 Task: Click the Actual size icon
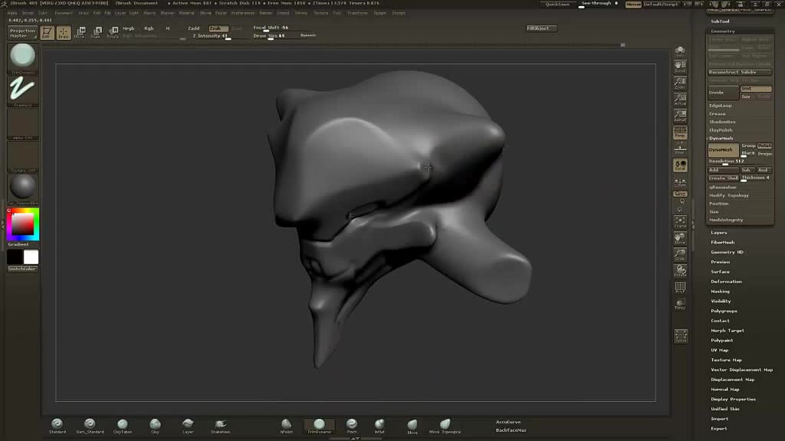pos(680,99)
